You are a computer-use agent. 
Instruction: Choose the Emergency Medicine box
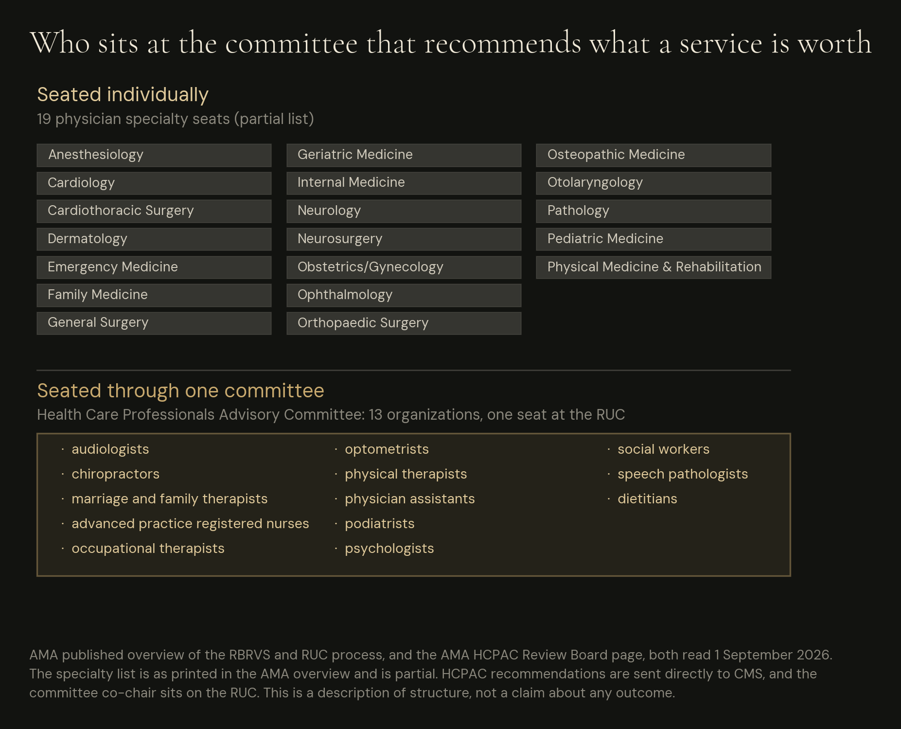[154, 267]
